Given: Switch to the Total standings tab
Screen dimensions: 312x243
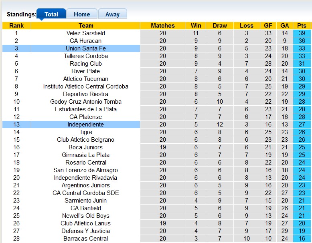Looking at the screenshot, I should (x=51, y=14).
